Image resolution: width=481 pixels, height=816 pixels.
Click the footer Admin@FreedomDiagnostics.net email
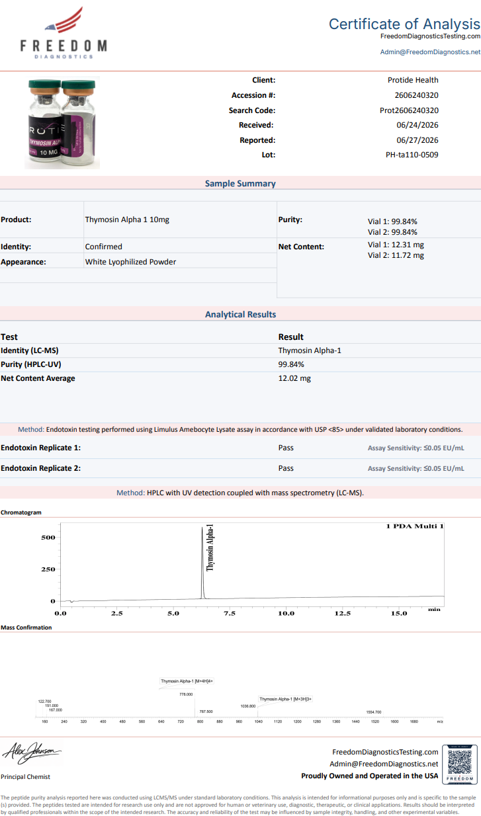click(x=384, y=764)
